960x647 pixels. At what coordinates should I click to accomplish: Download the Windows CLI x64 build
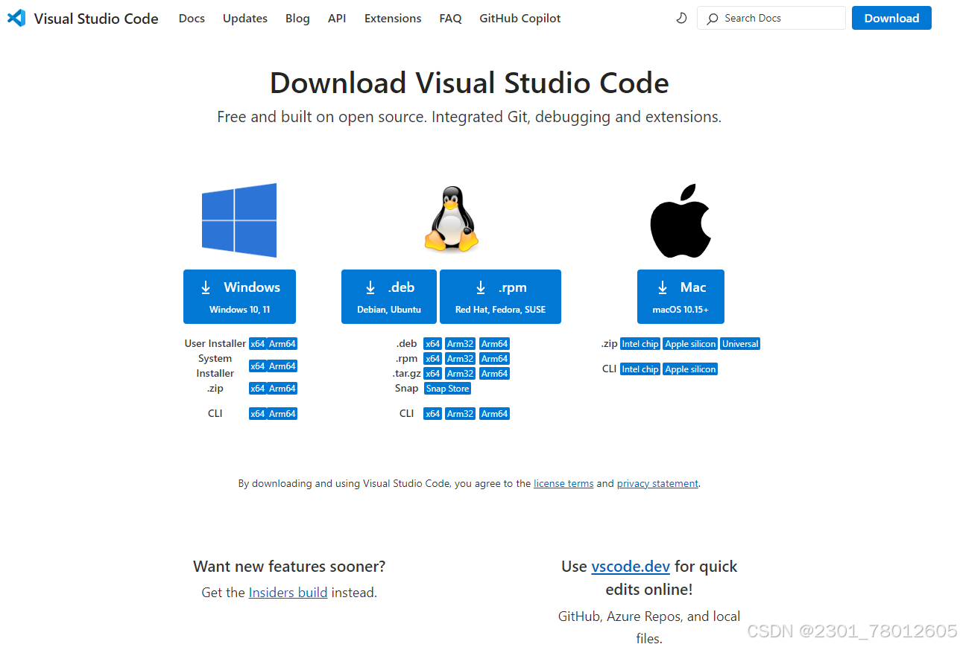[x=258, y=414]
